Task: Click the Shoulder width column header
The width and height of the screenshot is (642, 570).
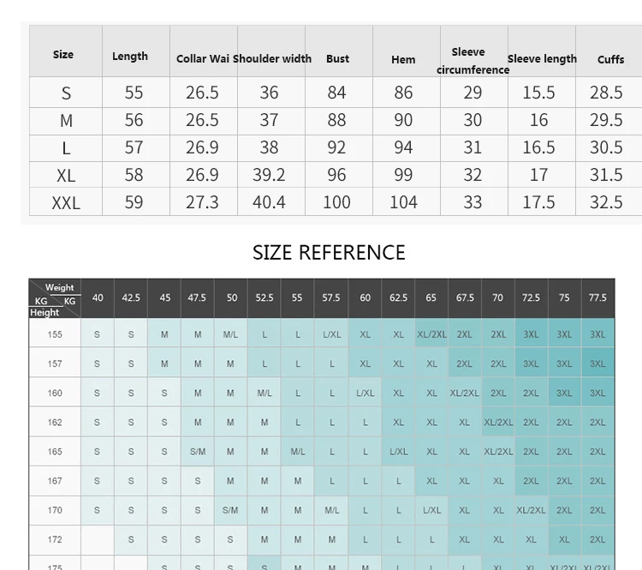Action: pos(272,58)
